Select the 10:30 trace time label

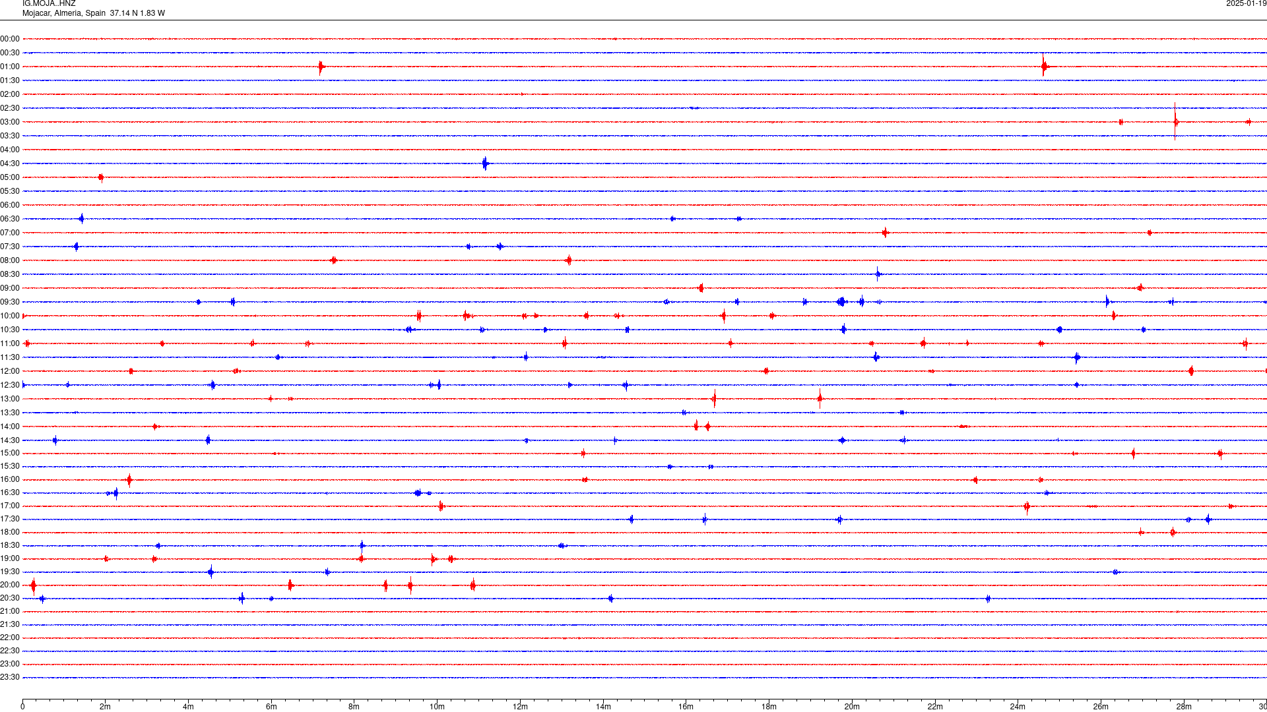10,330
